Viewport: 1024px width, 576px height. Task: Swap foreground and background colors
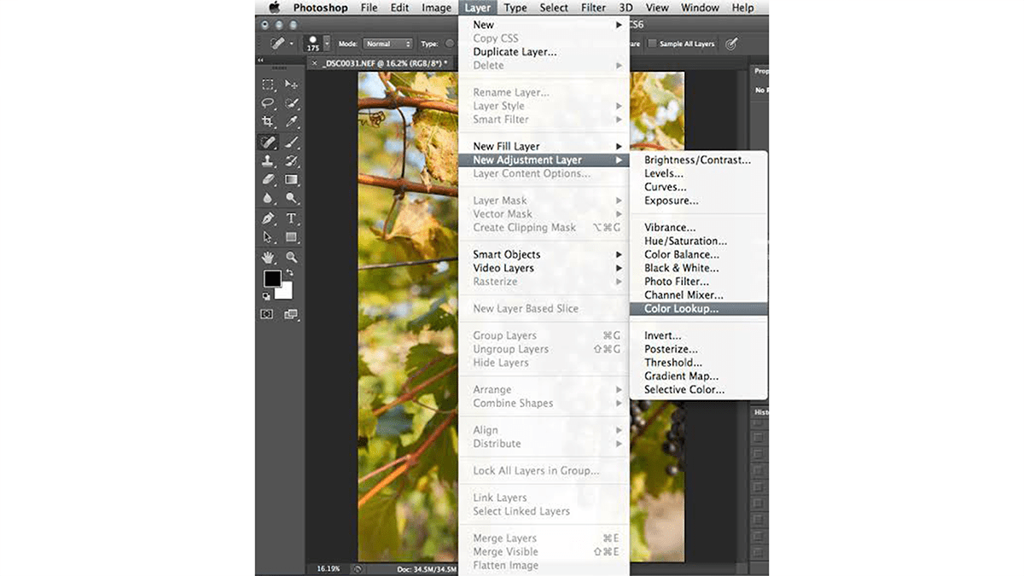[x=290, y=273]
